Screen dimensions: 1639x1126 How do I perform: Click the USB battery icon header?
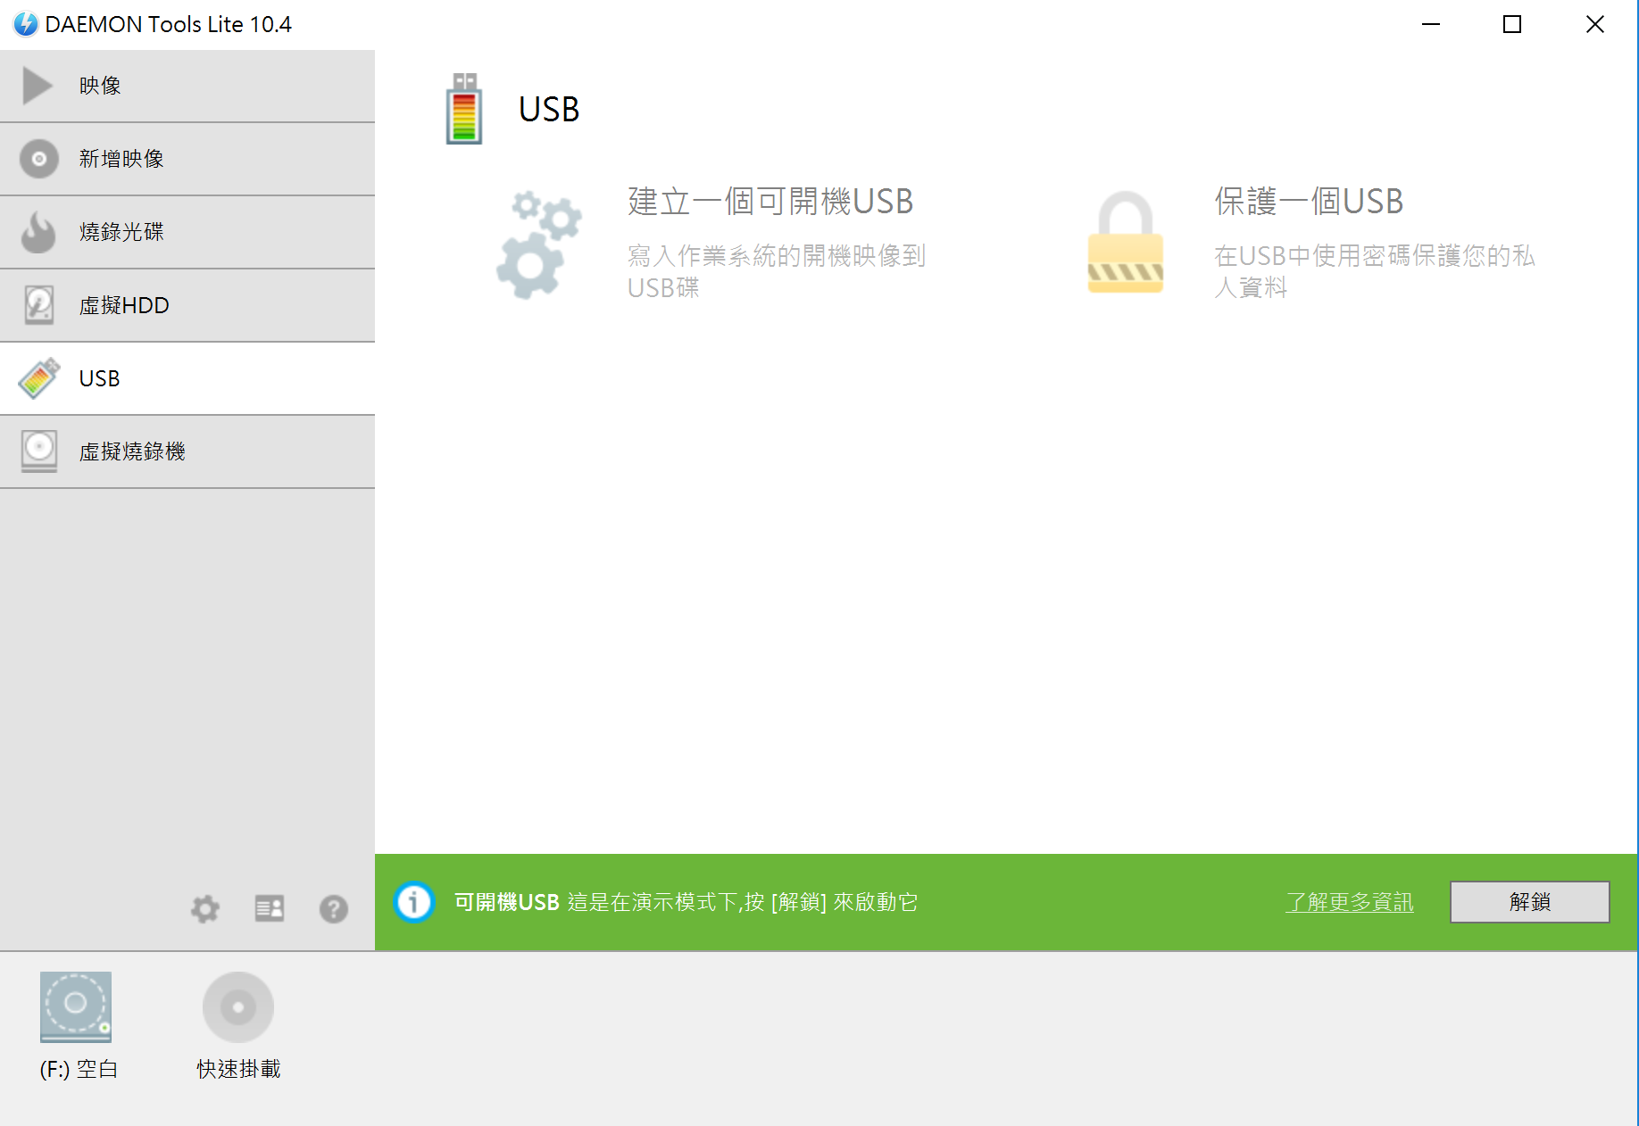pos(463,109)
